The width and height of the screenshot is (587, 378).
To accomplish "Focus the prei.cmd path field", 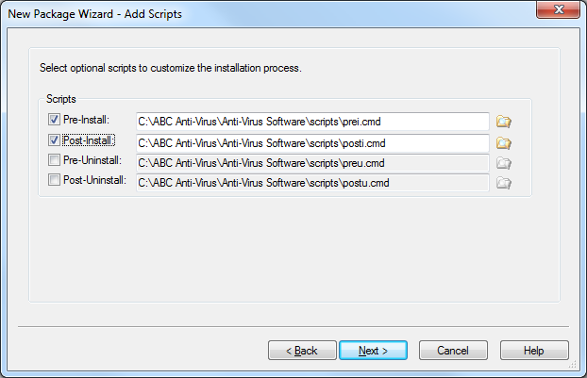I will (312, 122).
